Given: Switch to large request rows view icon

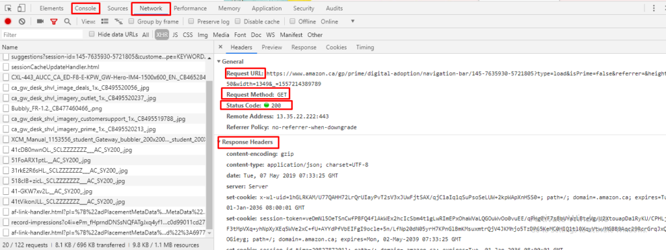Looking at the screenshot, I should 105,21.
